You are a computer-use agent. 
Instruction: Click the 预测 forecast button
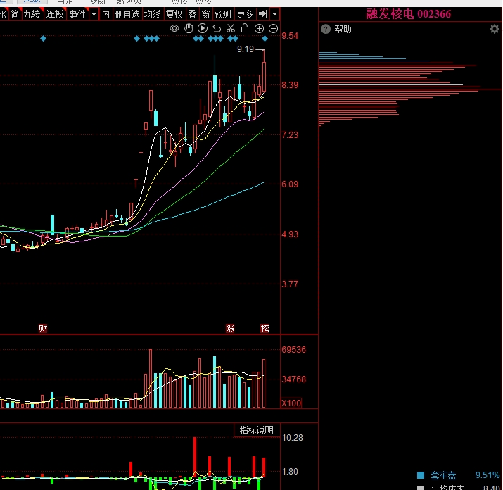222,14
